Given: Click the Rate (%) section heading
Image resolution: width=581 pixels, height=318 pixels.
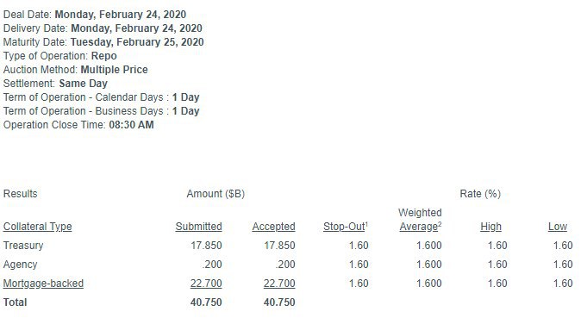Looking at the screenshot, I should (480, 194).
